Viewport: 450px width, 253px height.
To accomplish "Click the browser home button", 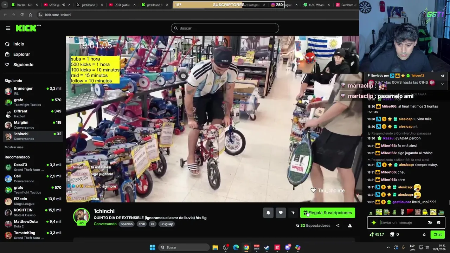I will click(x=30, y=15).
